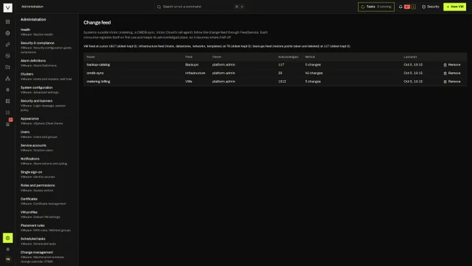The height and width of the screenshot is (266, 472).
Task: Click the Change feed page heading
Action: 97,22
